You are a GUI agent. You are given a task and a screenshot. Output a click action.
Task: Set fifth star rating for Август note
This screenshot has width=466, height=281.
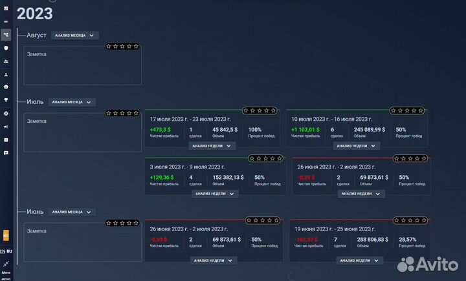tap(136, 47)
